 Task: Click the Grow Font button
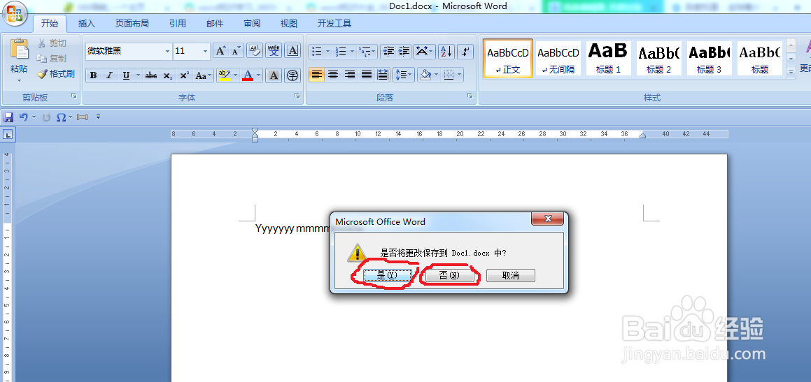(220, 50)
